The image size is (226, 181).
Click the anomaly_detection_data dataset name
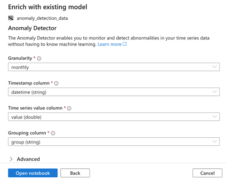[x=42, y=18]
